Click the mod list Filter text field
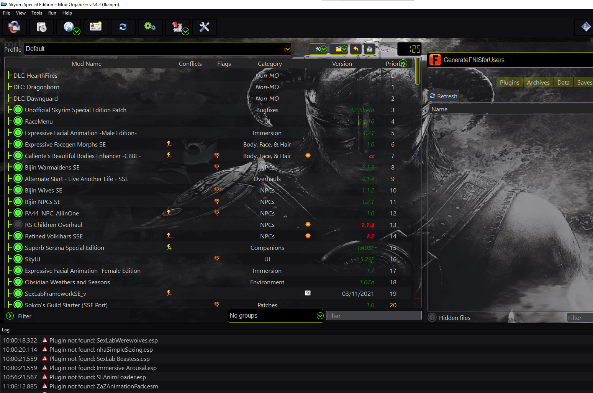The height and width of the screenshot is (393, 593). tap(373, 316)
